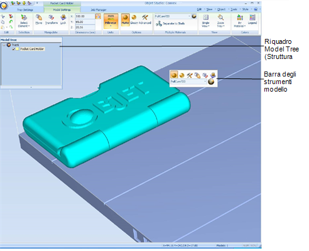The image size is (309, 251).
Task: Switch to the Tray Settings tab
Action: 25,10
